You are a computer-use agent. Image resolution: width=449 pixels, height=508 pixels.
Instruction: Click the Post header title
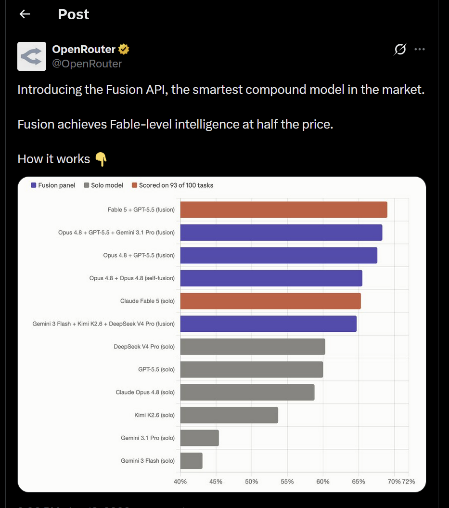coord(74,14)
